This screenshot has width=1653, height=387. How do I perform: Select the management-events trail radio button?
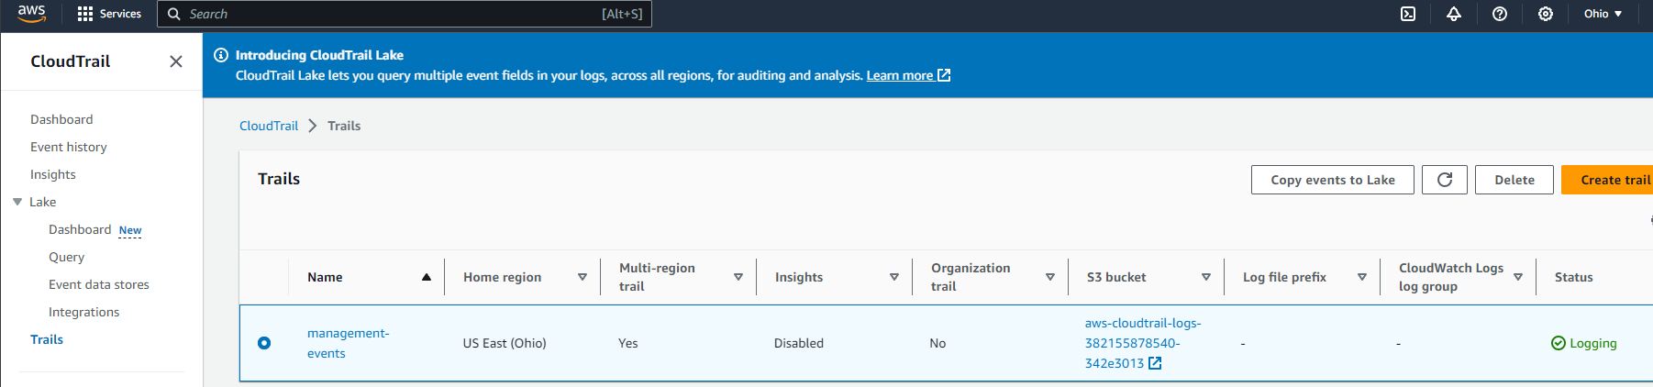click(x=264, y=343)
